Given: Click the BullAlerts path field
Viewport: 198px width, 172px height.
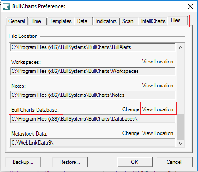Looking at the screenshot, I should [x=93, y=47].
